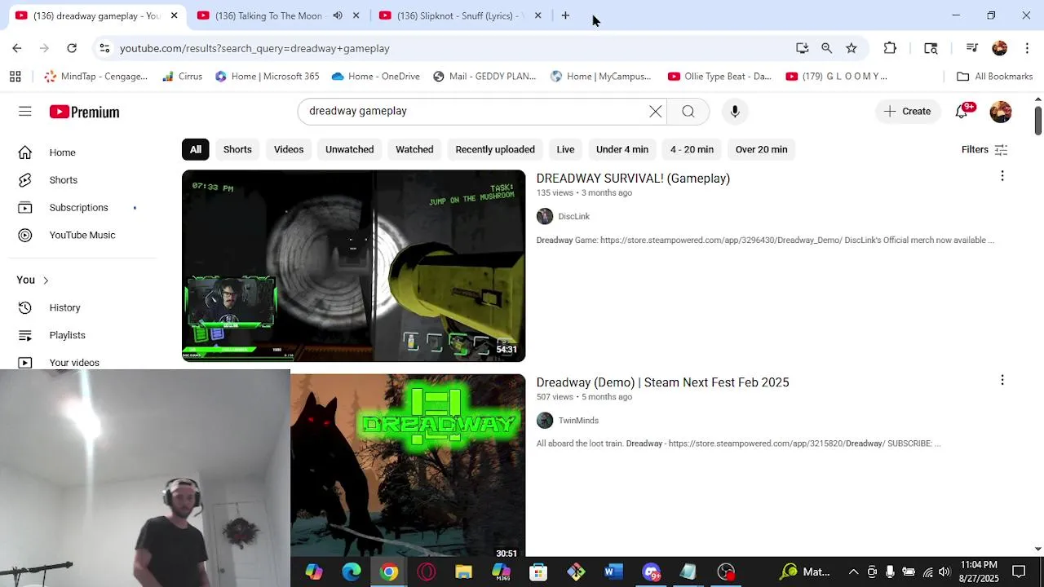Open Home | Microsoft 365 bookmark
The width and height of the screenshot is (1044, 587).
(x=268, y=77)
